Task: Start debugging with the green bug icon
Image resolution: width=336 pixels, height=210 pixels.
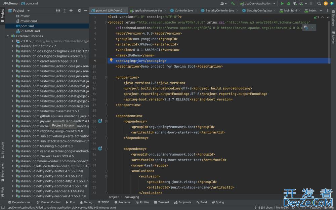Action: pyautogui.click(x=289, y=3)
